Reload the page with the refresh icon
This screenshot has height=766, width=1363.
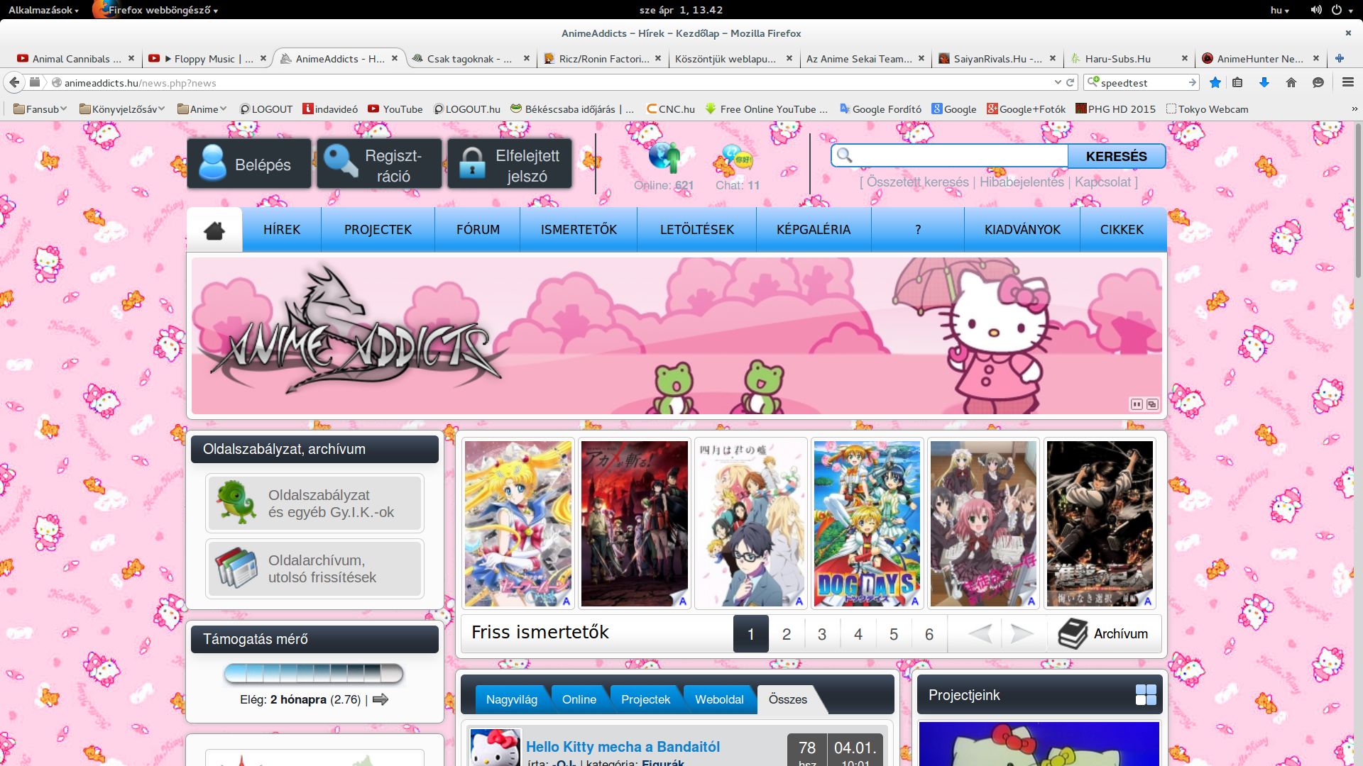click(x=1070, y=83)
